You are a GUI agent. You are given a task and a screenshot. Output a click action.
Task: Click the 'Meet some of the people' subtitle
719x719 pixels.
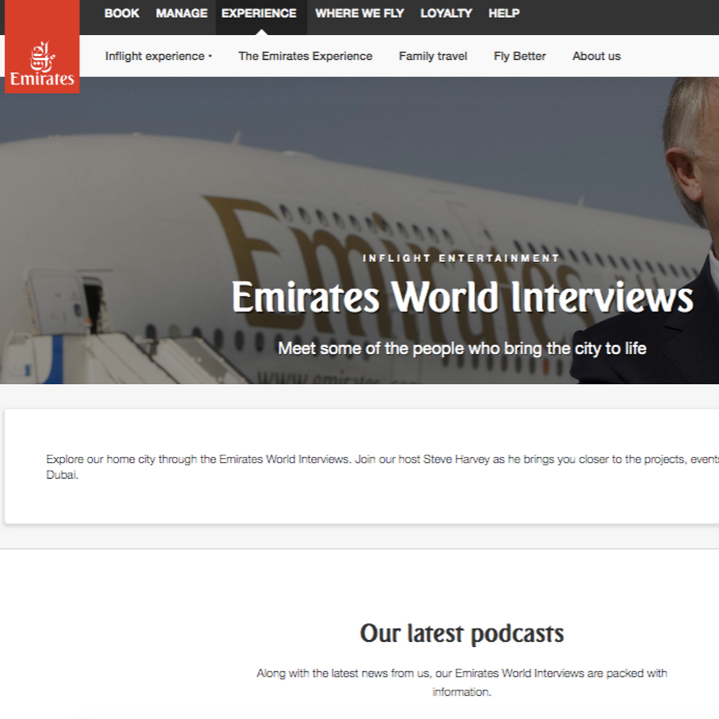[462, 349]
